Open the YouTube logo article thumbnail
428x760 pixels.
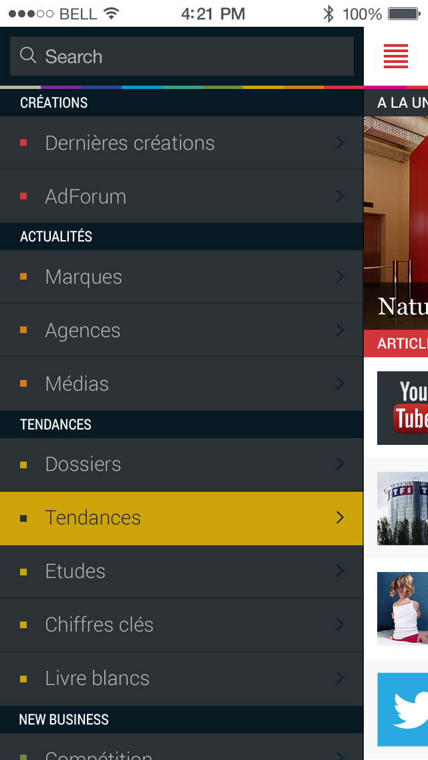tap(403, 408)
